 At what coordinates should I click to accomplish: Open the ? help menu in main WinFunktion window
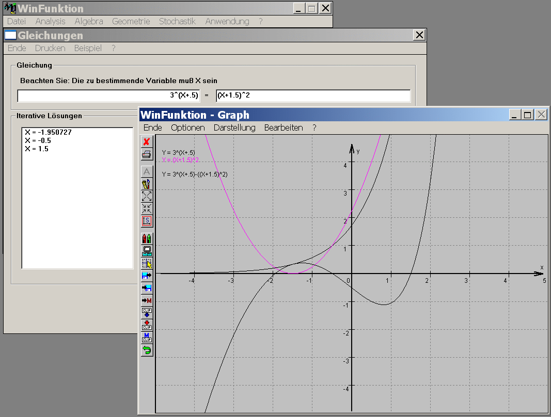click(260, 22)
